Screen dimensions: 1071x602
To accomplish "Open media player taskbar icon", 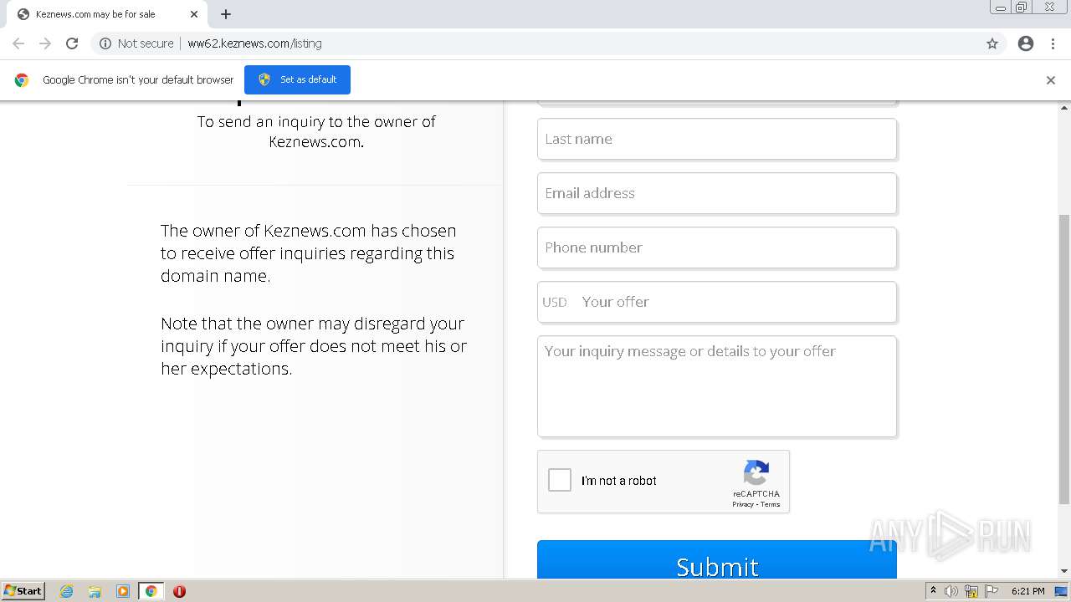I will coord(123,591).
